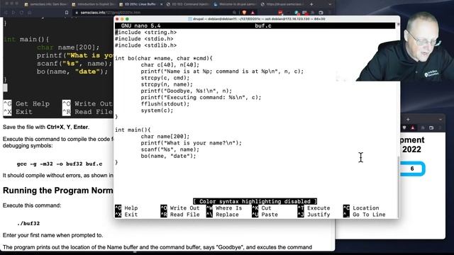Click the green zoom dot on terminal window

[127, 19]
